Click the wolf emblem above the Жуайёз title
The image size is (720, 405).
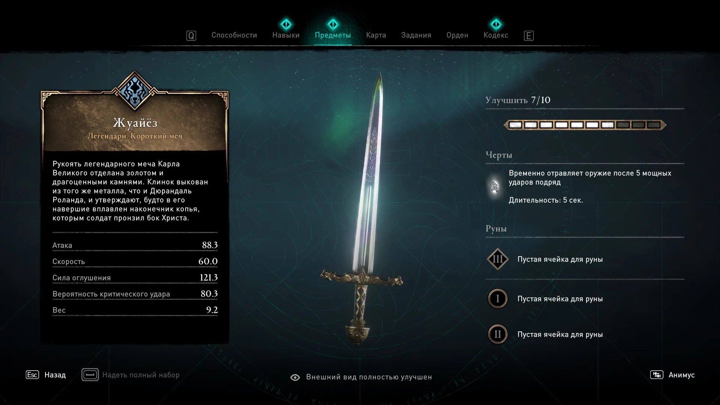pos(135,91)
